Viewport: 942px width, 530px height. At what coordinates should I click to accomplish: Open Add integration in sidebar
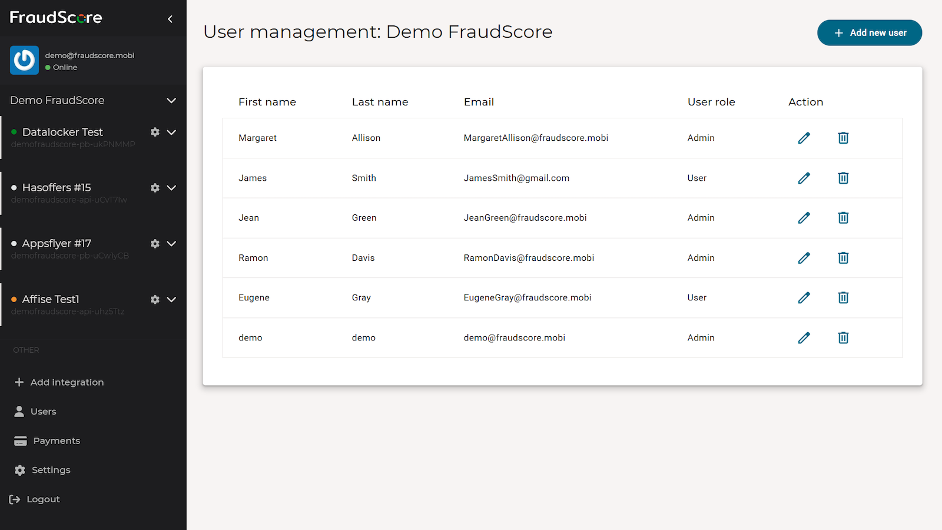click(59, 382)
